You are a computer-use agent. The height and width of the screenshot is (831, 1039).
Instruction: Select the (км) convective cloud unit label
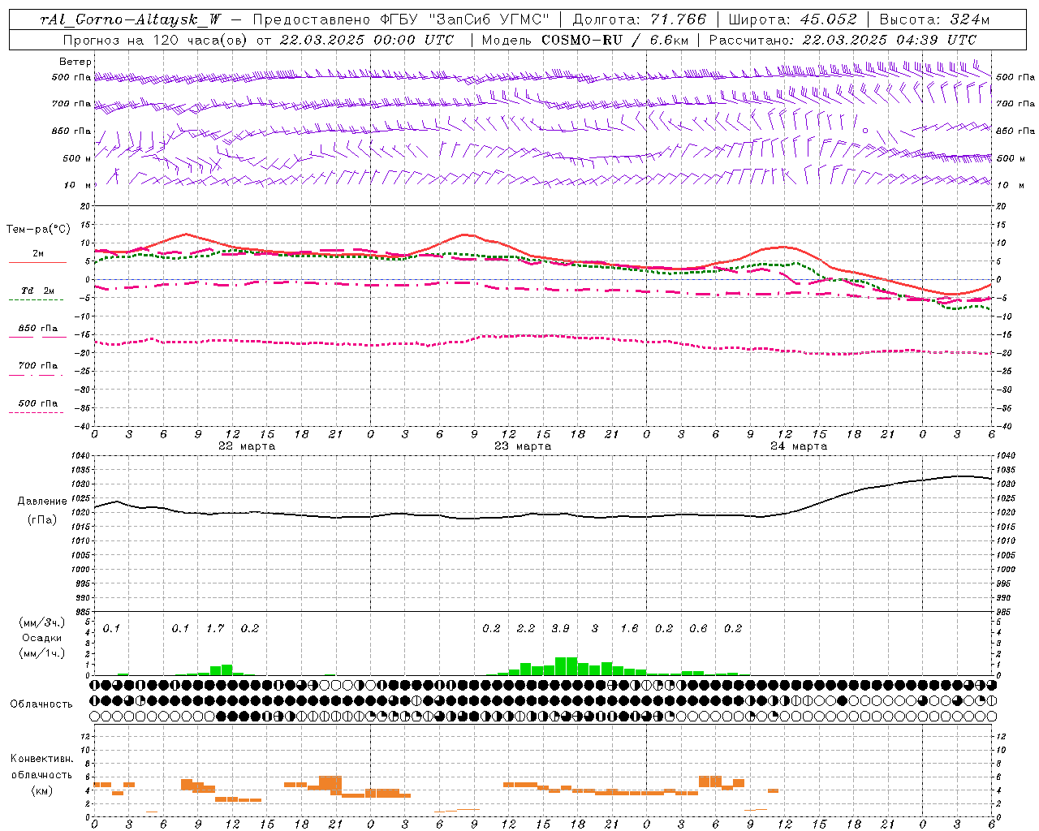coord(42,790)
